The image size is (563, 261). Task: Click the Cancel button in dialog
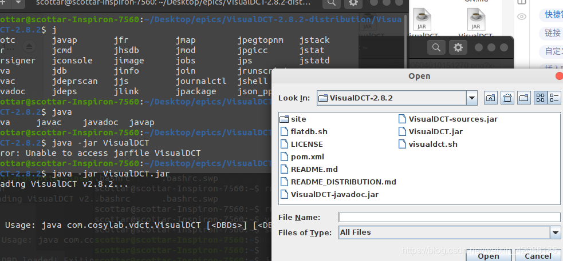coord(538,256)
